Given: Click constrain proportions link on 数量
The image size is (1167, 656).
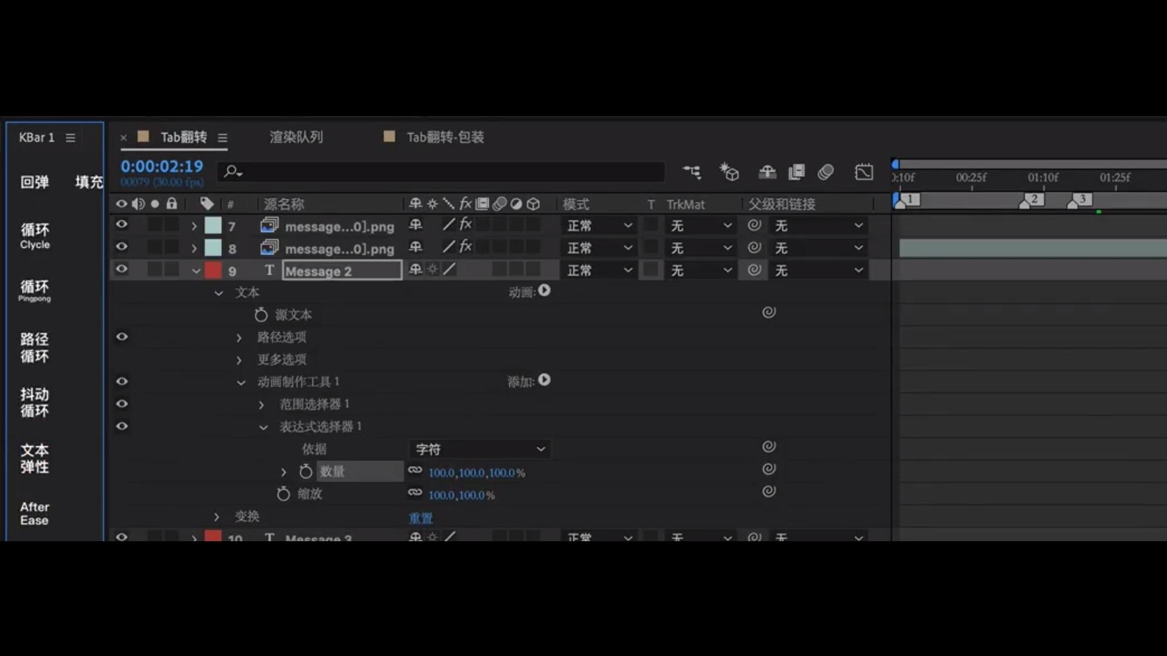Looking at the screenshot, I should 415,470.
